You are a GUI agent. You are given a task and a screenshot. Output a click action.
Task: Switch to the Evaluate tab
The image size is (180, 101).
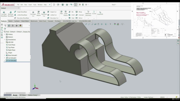[x=50, y=21]
